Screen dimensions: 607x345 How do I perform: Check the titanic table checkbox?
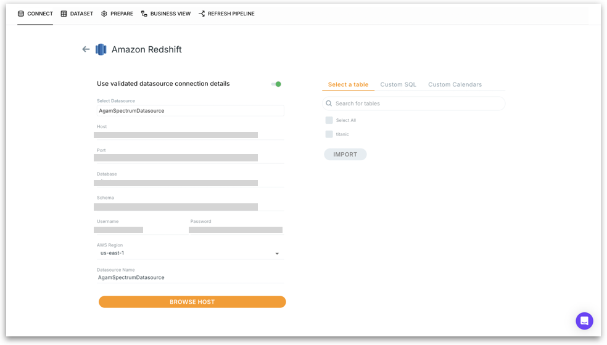[x=329, y=134]
